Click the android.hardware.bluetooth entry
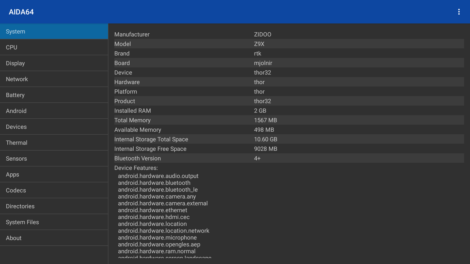This screenshot has height=264, width=470. pyautogui.click(x=154, y=183)
